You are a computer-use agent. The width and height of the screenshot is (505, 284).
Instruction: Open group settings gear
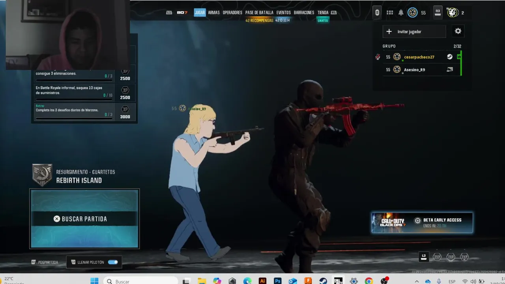click(458, 31)
